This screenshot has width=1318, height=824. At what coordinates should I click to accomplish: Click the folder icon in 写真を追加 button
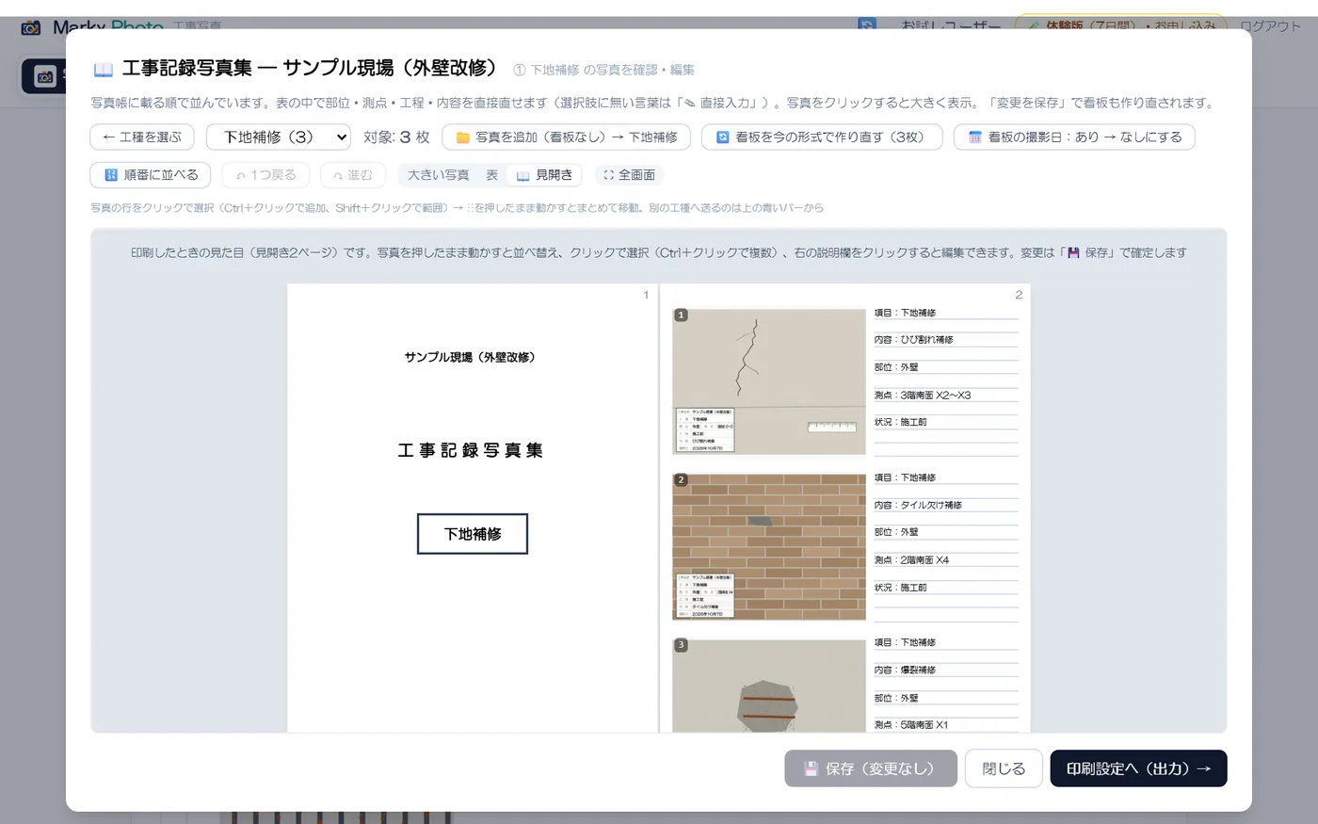[462, 137]
